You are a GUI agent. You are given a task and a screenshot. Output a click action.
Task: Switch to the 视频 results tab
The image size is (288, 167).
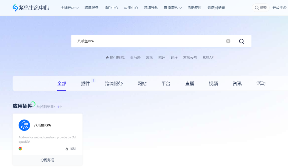(213, 83)
